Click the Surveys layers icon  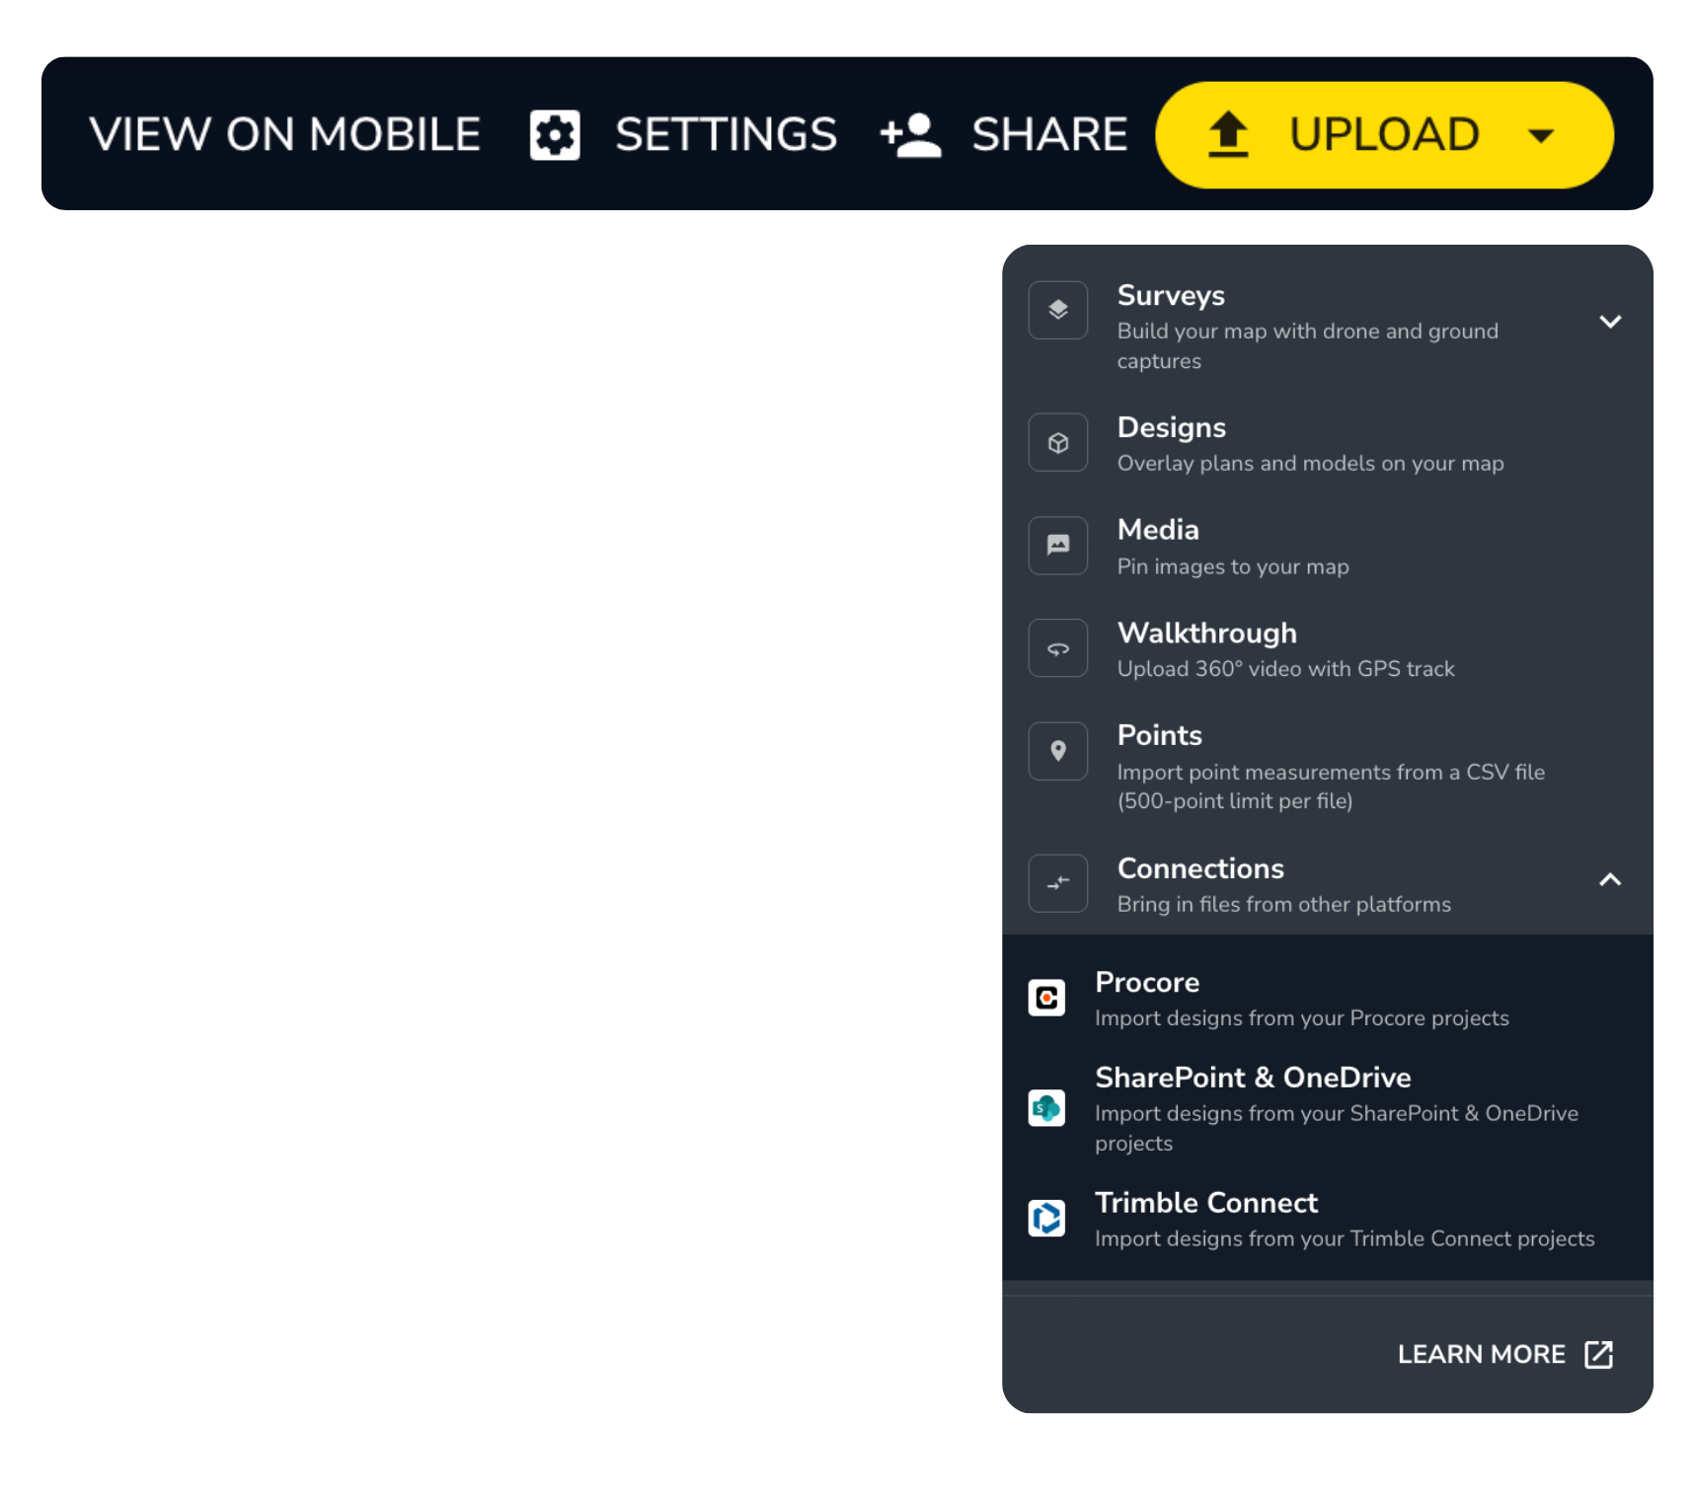click(x=1058, y=310)
